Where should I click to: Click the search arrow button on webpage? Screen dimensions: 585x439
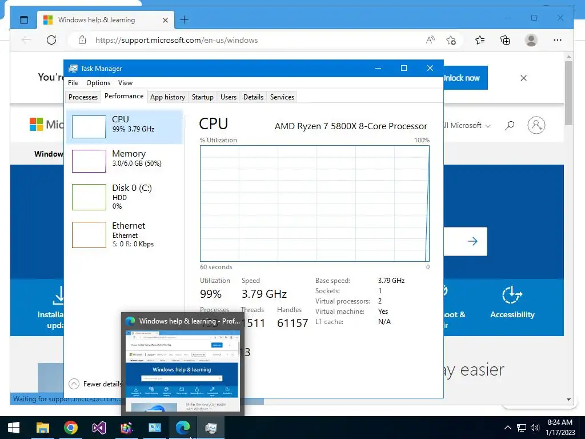click(472, 241)
